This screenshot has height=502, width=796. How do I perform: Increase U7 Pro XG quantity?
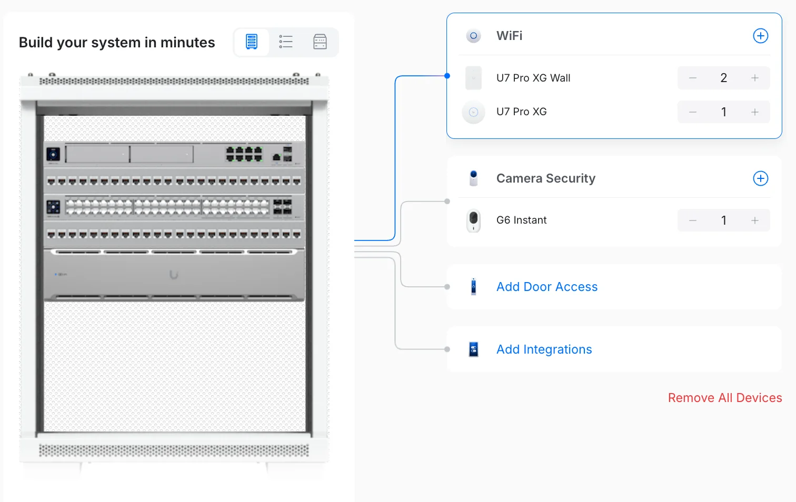[754, 112]
